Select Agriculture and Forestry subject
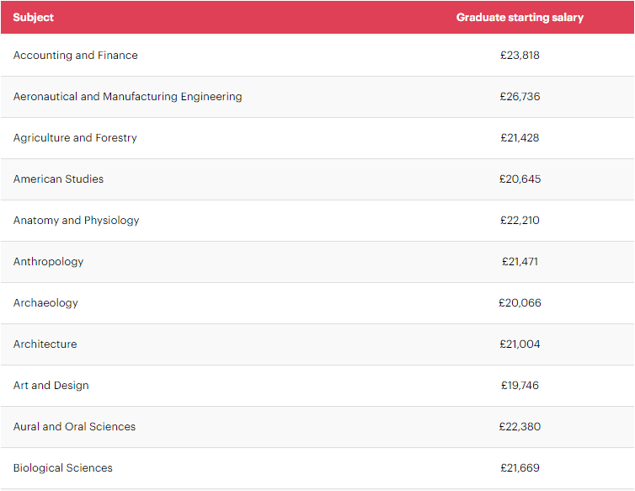This screenshot has width=635, height=491. pos(75,138)
